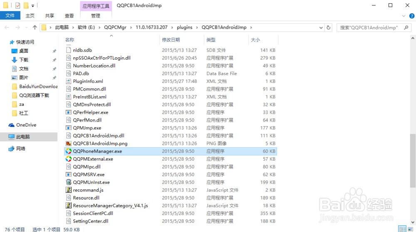Expand the chevron after 11.0.16733.207 in breadcrumb
This screenshot has height=232, width=416.
(172, 27)
